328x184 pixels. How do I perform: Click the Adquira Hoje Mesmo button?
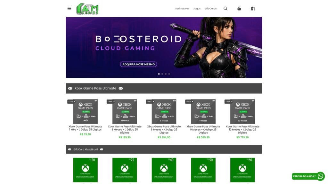pos(138,64)
